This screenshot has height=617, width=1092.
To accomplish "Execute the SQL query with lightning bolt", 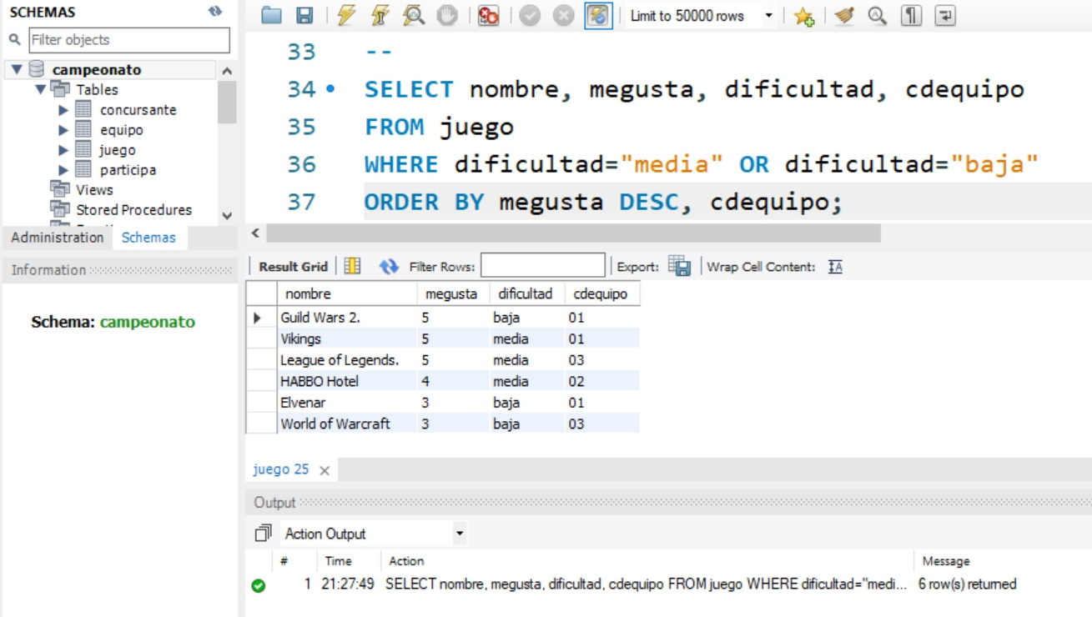I will 346,15.
